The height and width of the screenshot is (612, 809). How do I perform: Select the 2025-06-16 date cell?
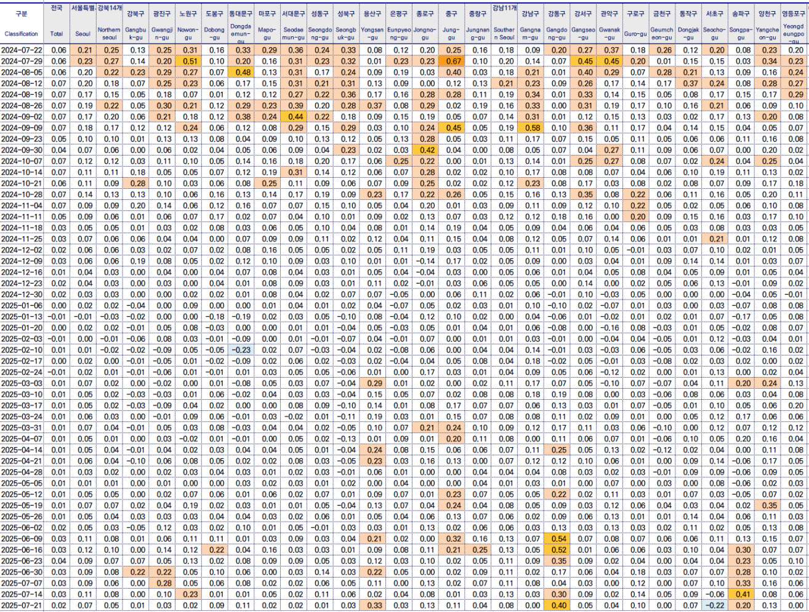pyautogui.click(x=22, y=549)
